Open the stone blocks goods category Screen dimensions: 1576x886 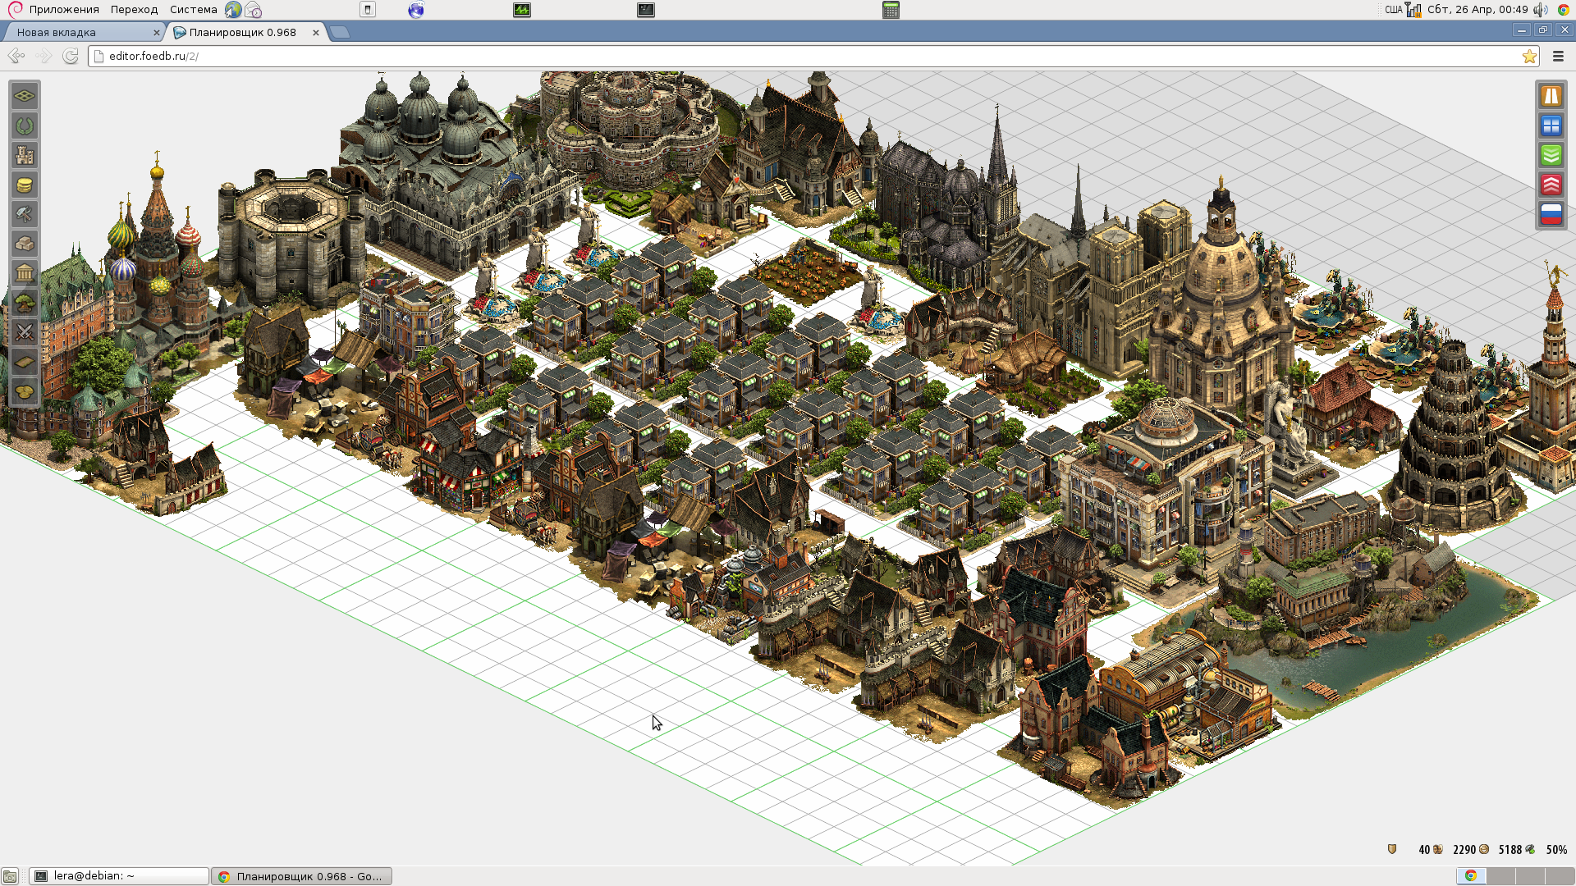(25, 244)
